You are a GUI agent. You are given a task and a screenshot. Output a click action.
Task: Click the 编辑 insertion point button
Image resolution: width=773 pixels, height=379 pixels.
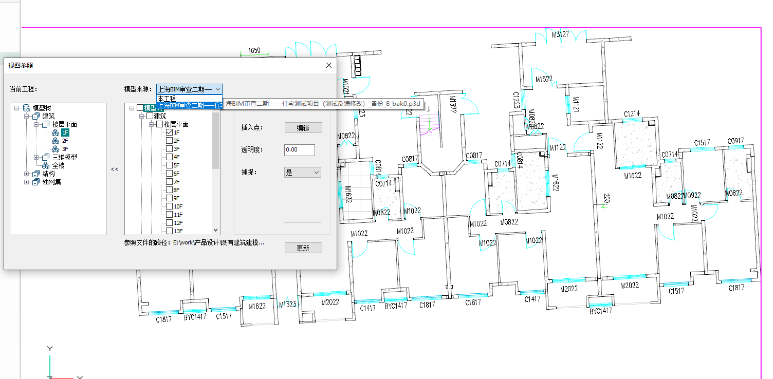tap(303, 128)
